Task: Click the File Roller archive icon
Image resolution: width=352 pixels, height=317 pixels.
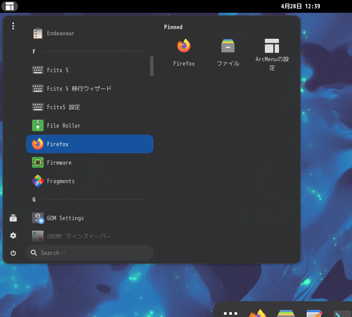Action: click(38, 125)
